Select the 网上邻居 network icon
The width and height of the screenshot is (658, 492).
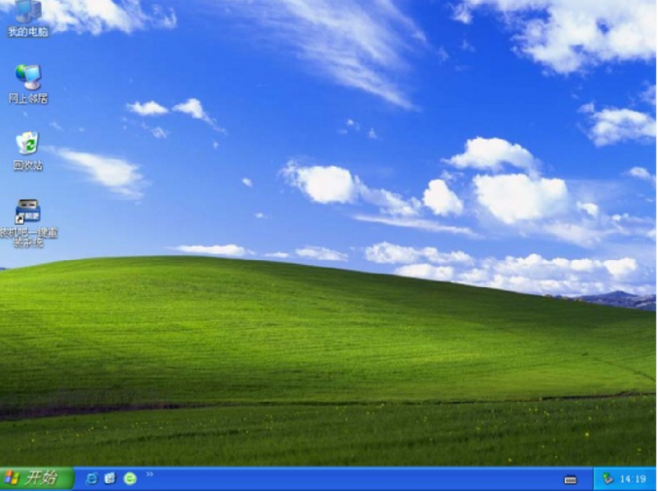28,83
